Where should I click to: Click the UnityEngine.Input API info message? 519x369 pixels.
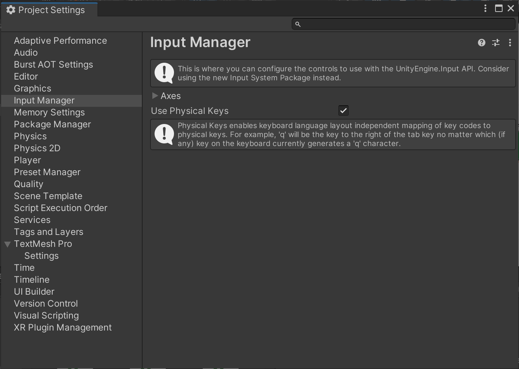333,73
